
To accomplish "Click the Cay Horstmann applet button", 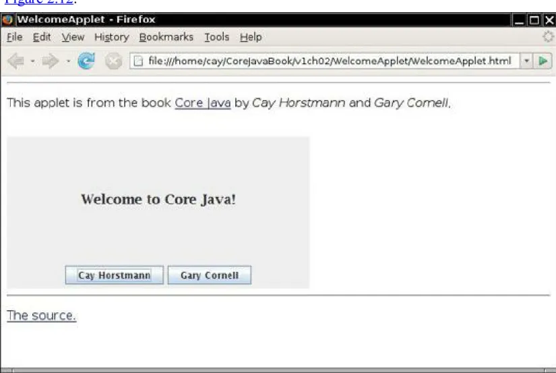I will click(x=114, y=275).
